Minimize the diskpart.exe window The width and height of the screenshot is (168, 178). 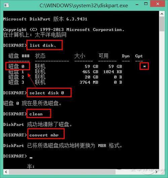coord(137,5)
